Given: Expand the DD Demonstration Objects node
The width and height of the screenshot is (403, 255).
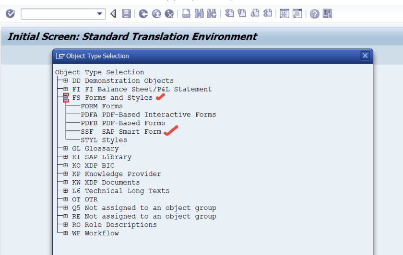Looking at the screenshot, I should click(66, 81).
